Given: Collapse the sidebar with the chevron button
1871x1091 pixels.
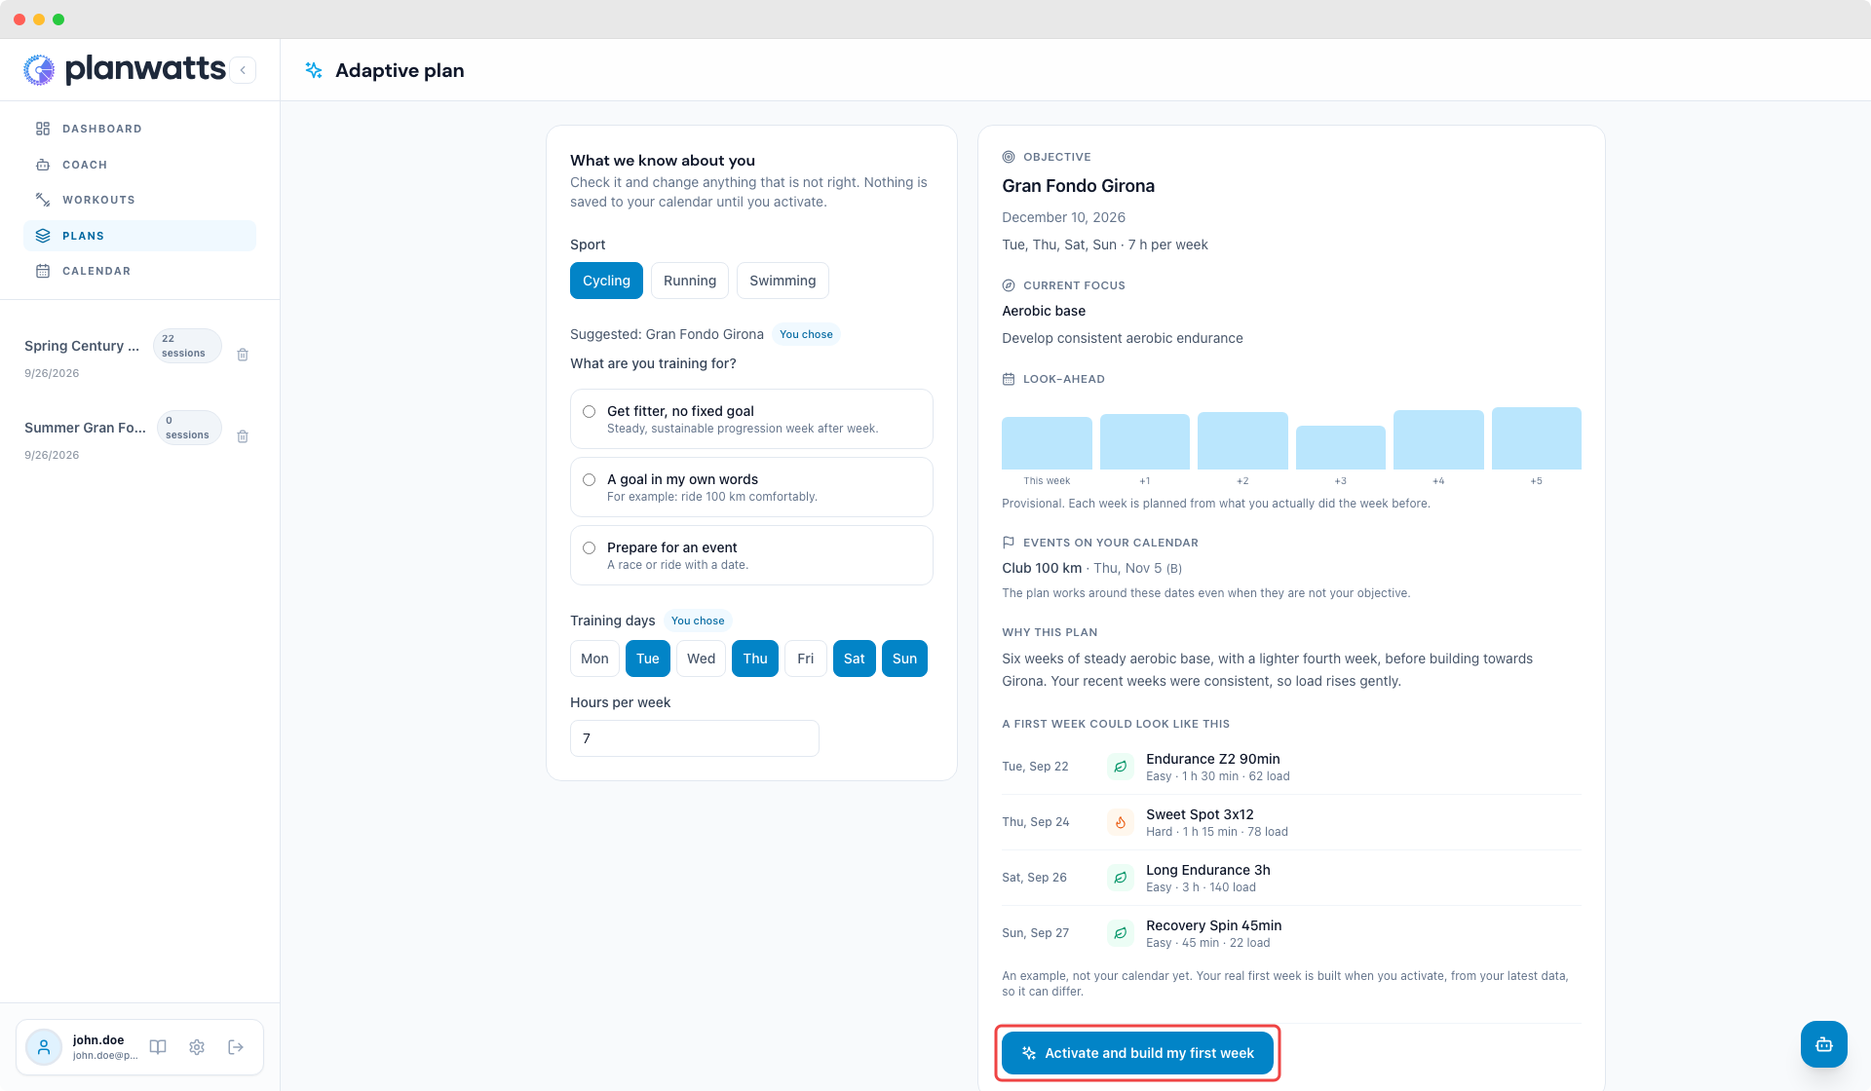Looking at the screenshot, I should [x=244, y=70].
